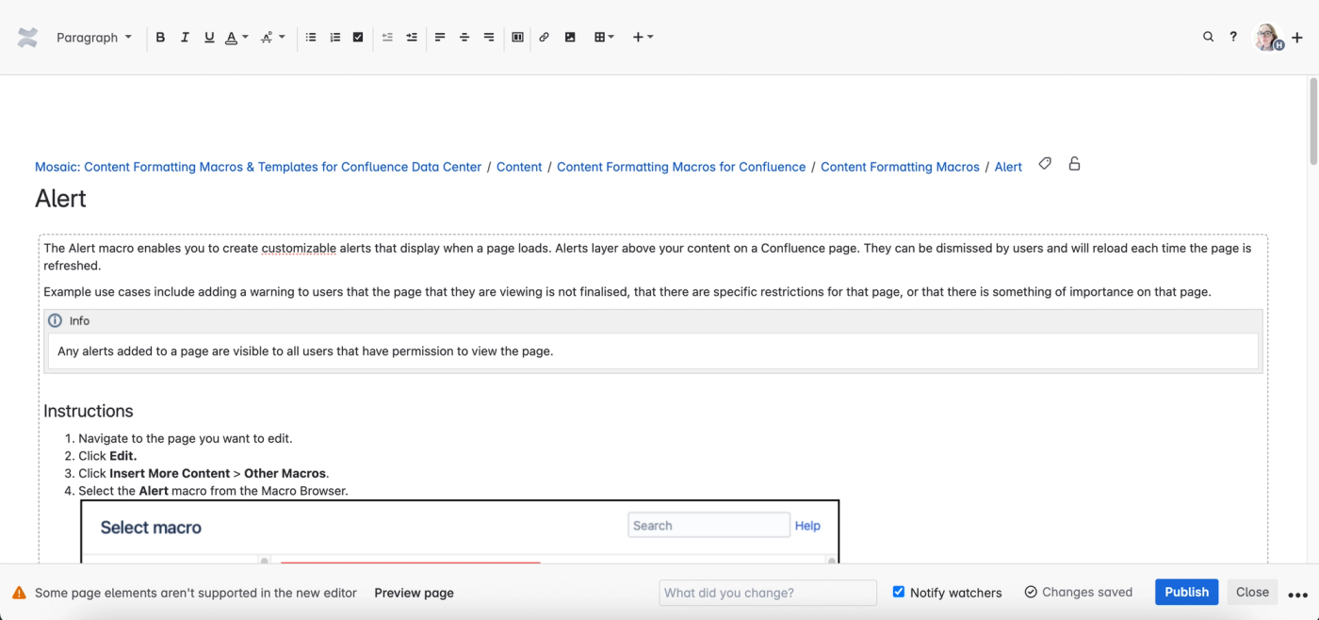The height and width of the screenshot is (620, 1319).
Task: Open the help question mark
Action: tap(1233, 37)
